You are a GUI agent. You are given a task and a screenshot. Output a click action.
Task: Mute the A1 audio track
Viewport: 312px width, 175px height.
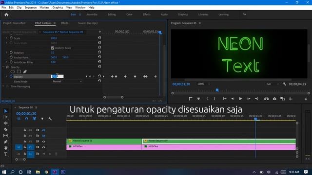(x=43, y=154)
